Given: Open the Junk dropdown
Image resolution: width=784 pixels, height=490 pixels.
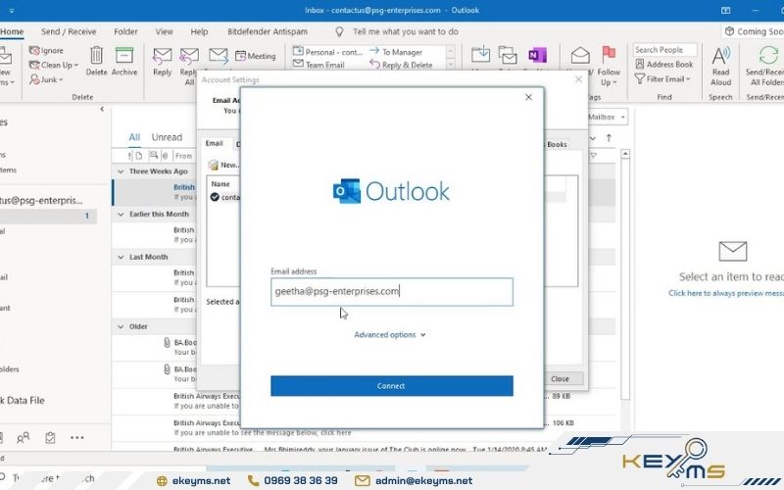Looking at the screenshot, I should coord(46,79).
